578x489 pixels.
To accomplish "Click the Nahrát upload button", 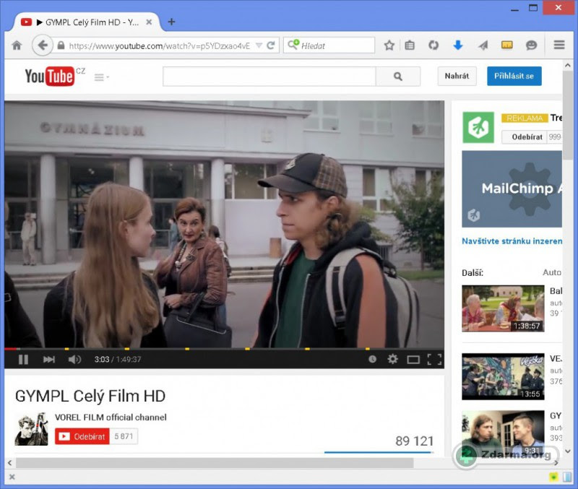I will [457, 76].
